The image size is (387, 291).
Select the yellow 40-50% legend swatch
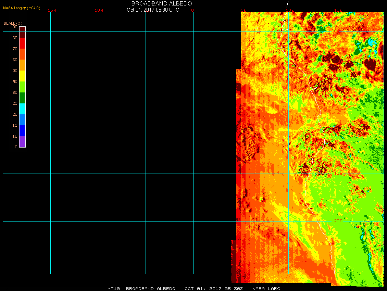click(x=22, y=75)
